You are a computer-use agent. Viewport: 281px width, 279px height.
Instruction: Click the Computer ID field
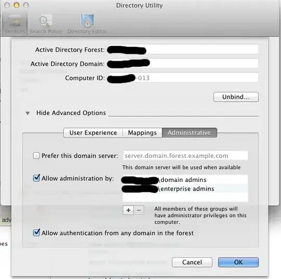[x=183, y=77]
